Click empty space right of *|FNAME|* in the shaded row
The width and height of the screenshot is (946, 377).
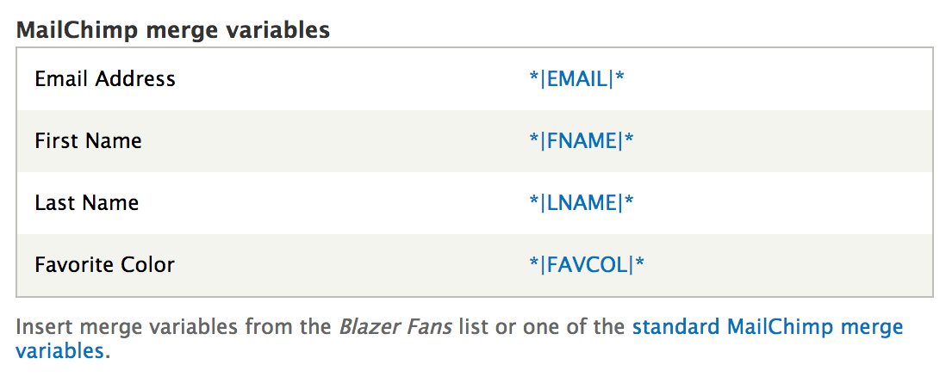[775, 141]
